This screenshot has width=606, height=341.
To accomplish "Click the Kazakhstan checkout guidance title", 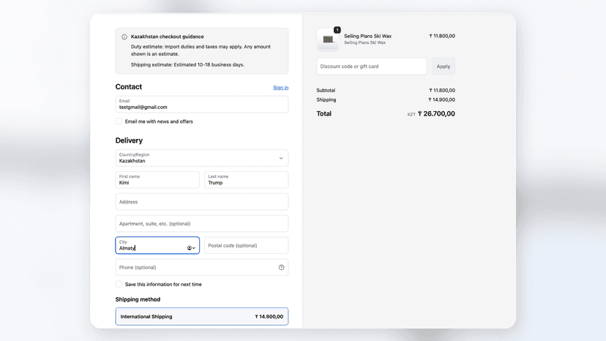I will (x=168, y=37).
